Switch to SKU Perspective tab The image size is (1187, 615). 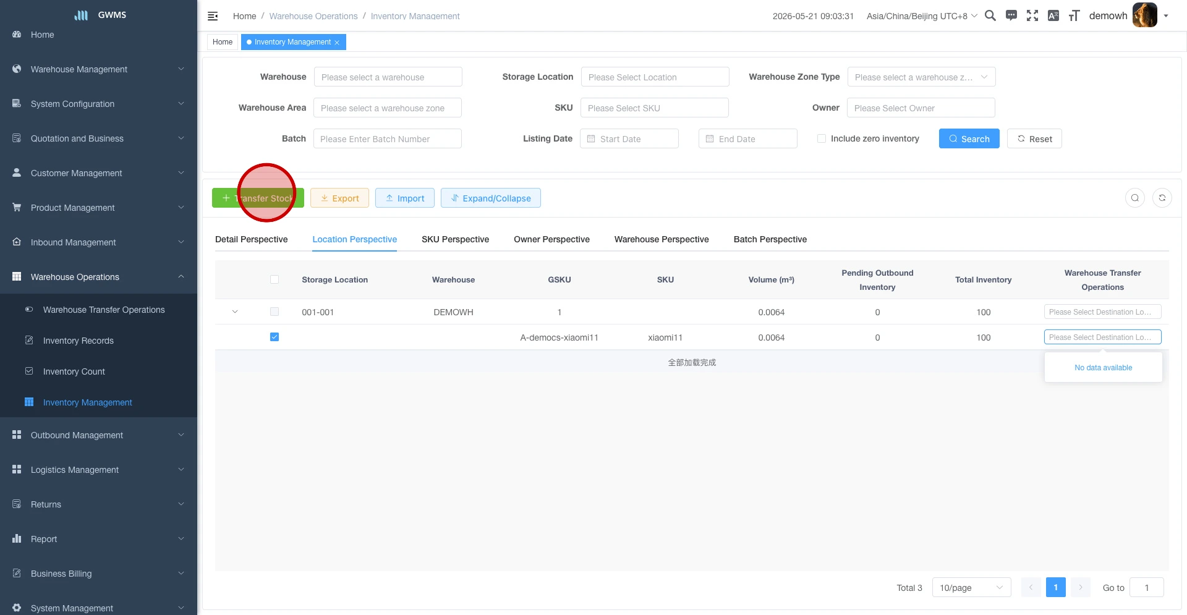[455, 239]
